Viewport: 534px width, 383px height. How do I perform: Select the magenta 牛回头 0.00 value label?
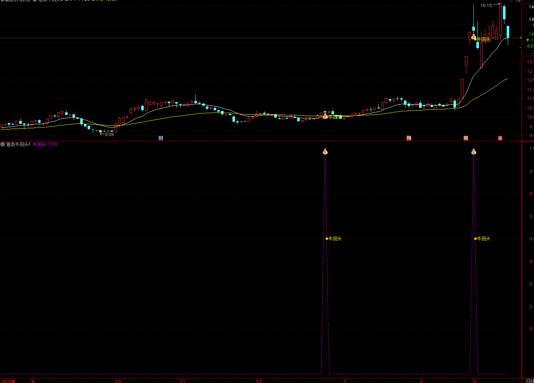(45, 144)
